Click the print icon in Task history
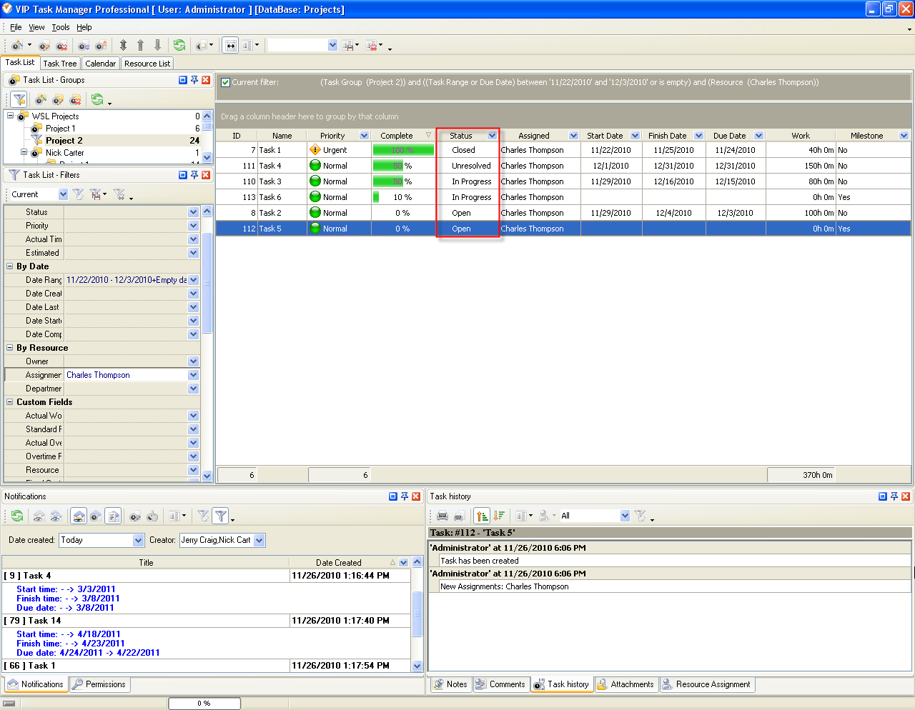 coord(442,516)
